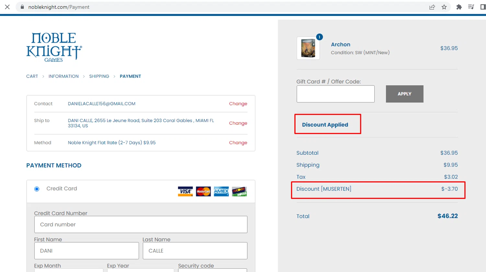
Task: Click the Discount Applied message
Action: click(325, 125)
